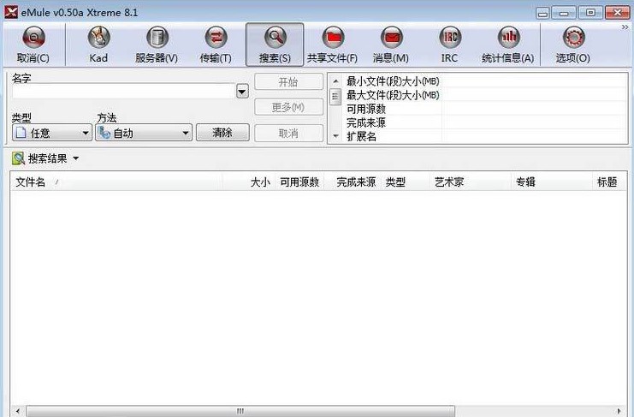Click horizontal scrollbar left arrow
634x417 pixels.
[x=17, y=411]
